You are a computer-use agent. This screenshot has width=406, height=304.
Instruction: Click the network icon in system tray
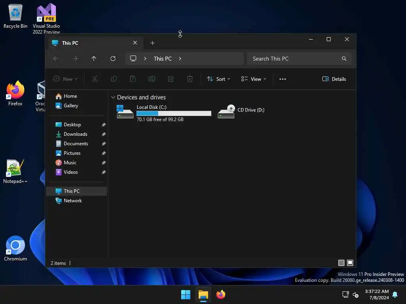click(x=345, y=294)
